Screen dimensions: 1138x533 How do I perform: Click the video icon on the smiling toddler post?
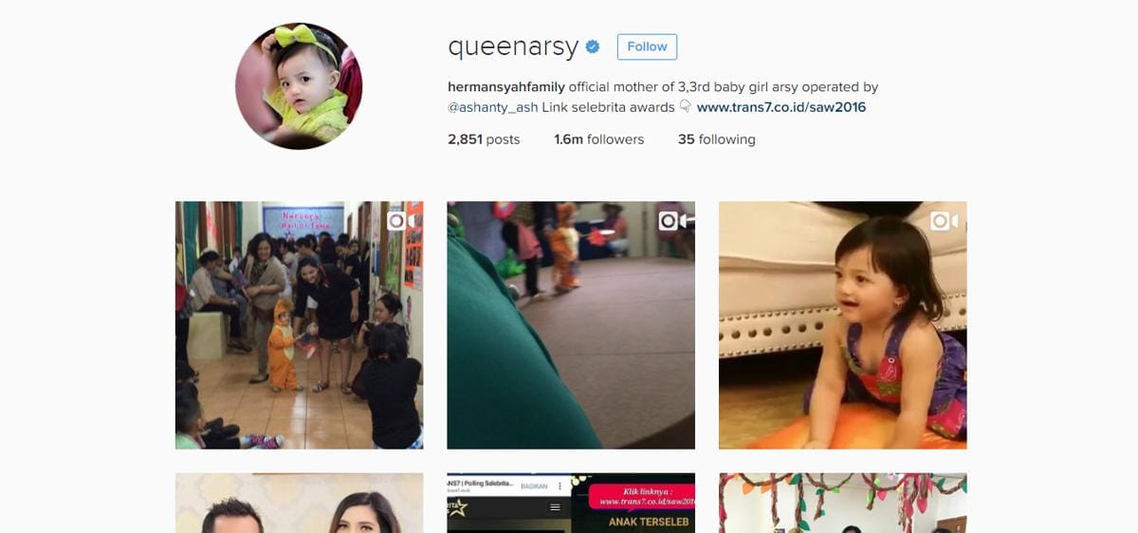945,221
